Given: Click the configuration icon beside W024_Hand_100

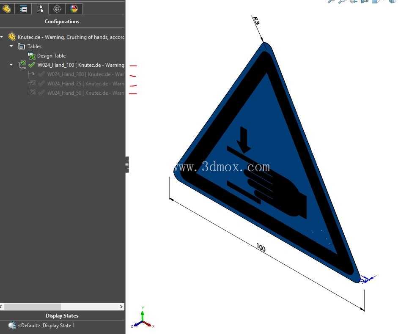Looking at the screenshot, I should 22,65.
